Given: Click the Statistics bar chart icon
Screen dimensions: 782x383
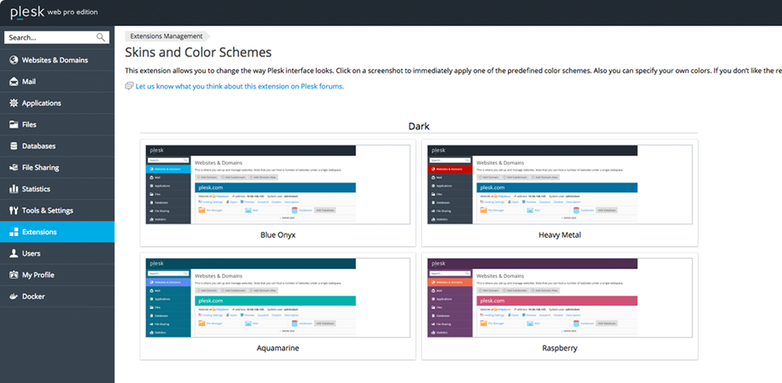Looking at the screenshot, I should [x=14, y=189].
